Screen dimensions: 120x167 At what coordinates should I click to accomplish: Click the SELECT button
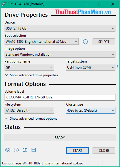[x=104, y=42]
